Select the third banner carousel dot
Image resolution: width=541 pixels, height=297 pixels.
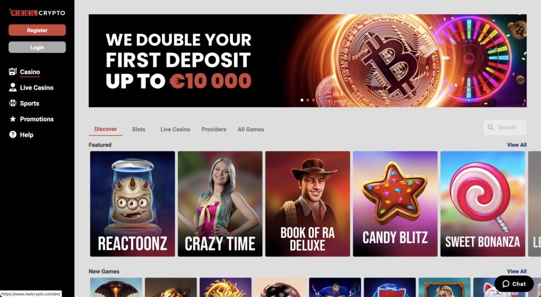click(313, 100)
